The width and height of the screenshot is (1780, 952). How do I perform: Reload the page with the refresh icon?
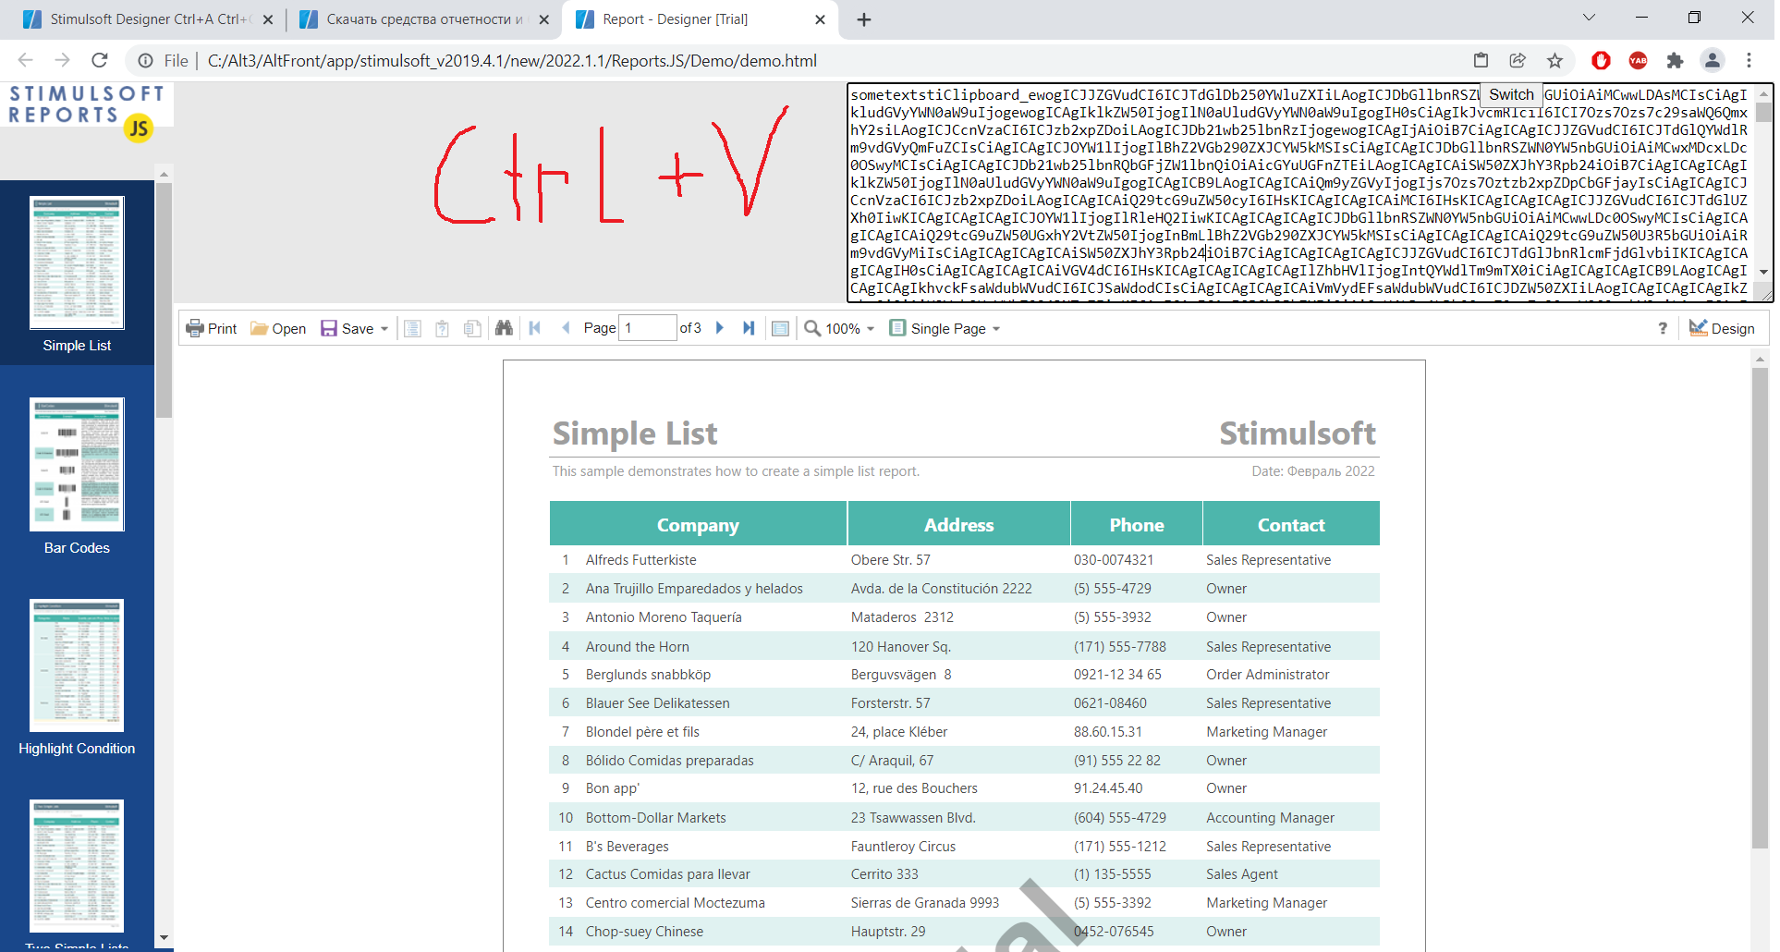coord(100,60)
